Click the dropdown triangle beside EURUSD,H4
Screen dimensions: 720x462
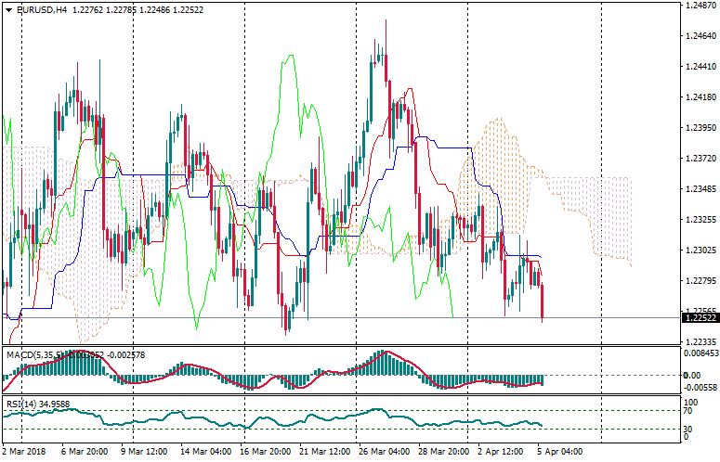click(x=8, y=8)
